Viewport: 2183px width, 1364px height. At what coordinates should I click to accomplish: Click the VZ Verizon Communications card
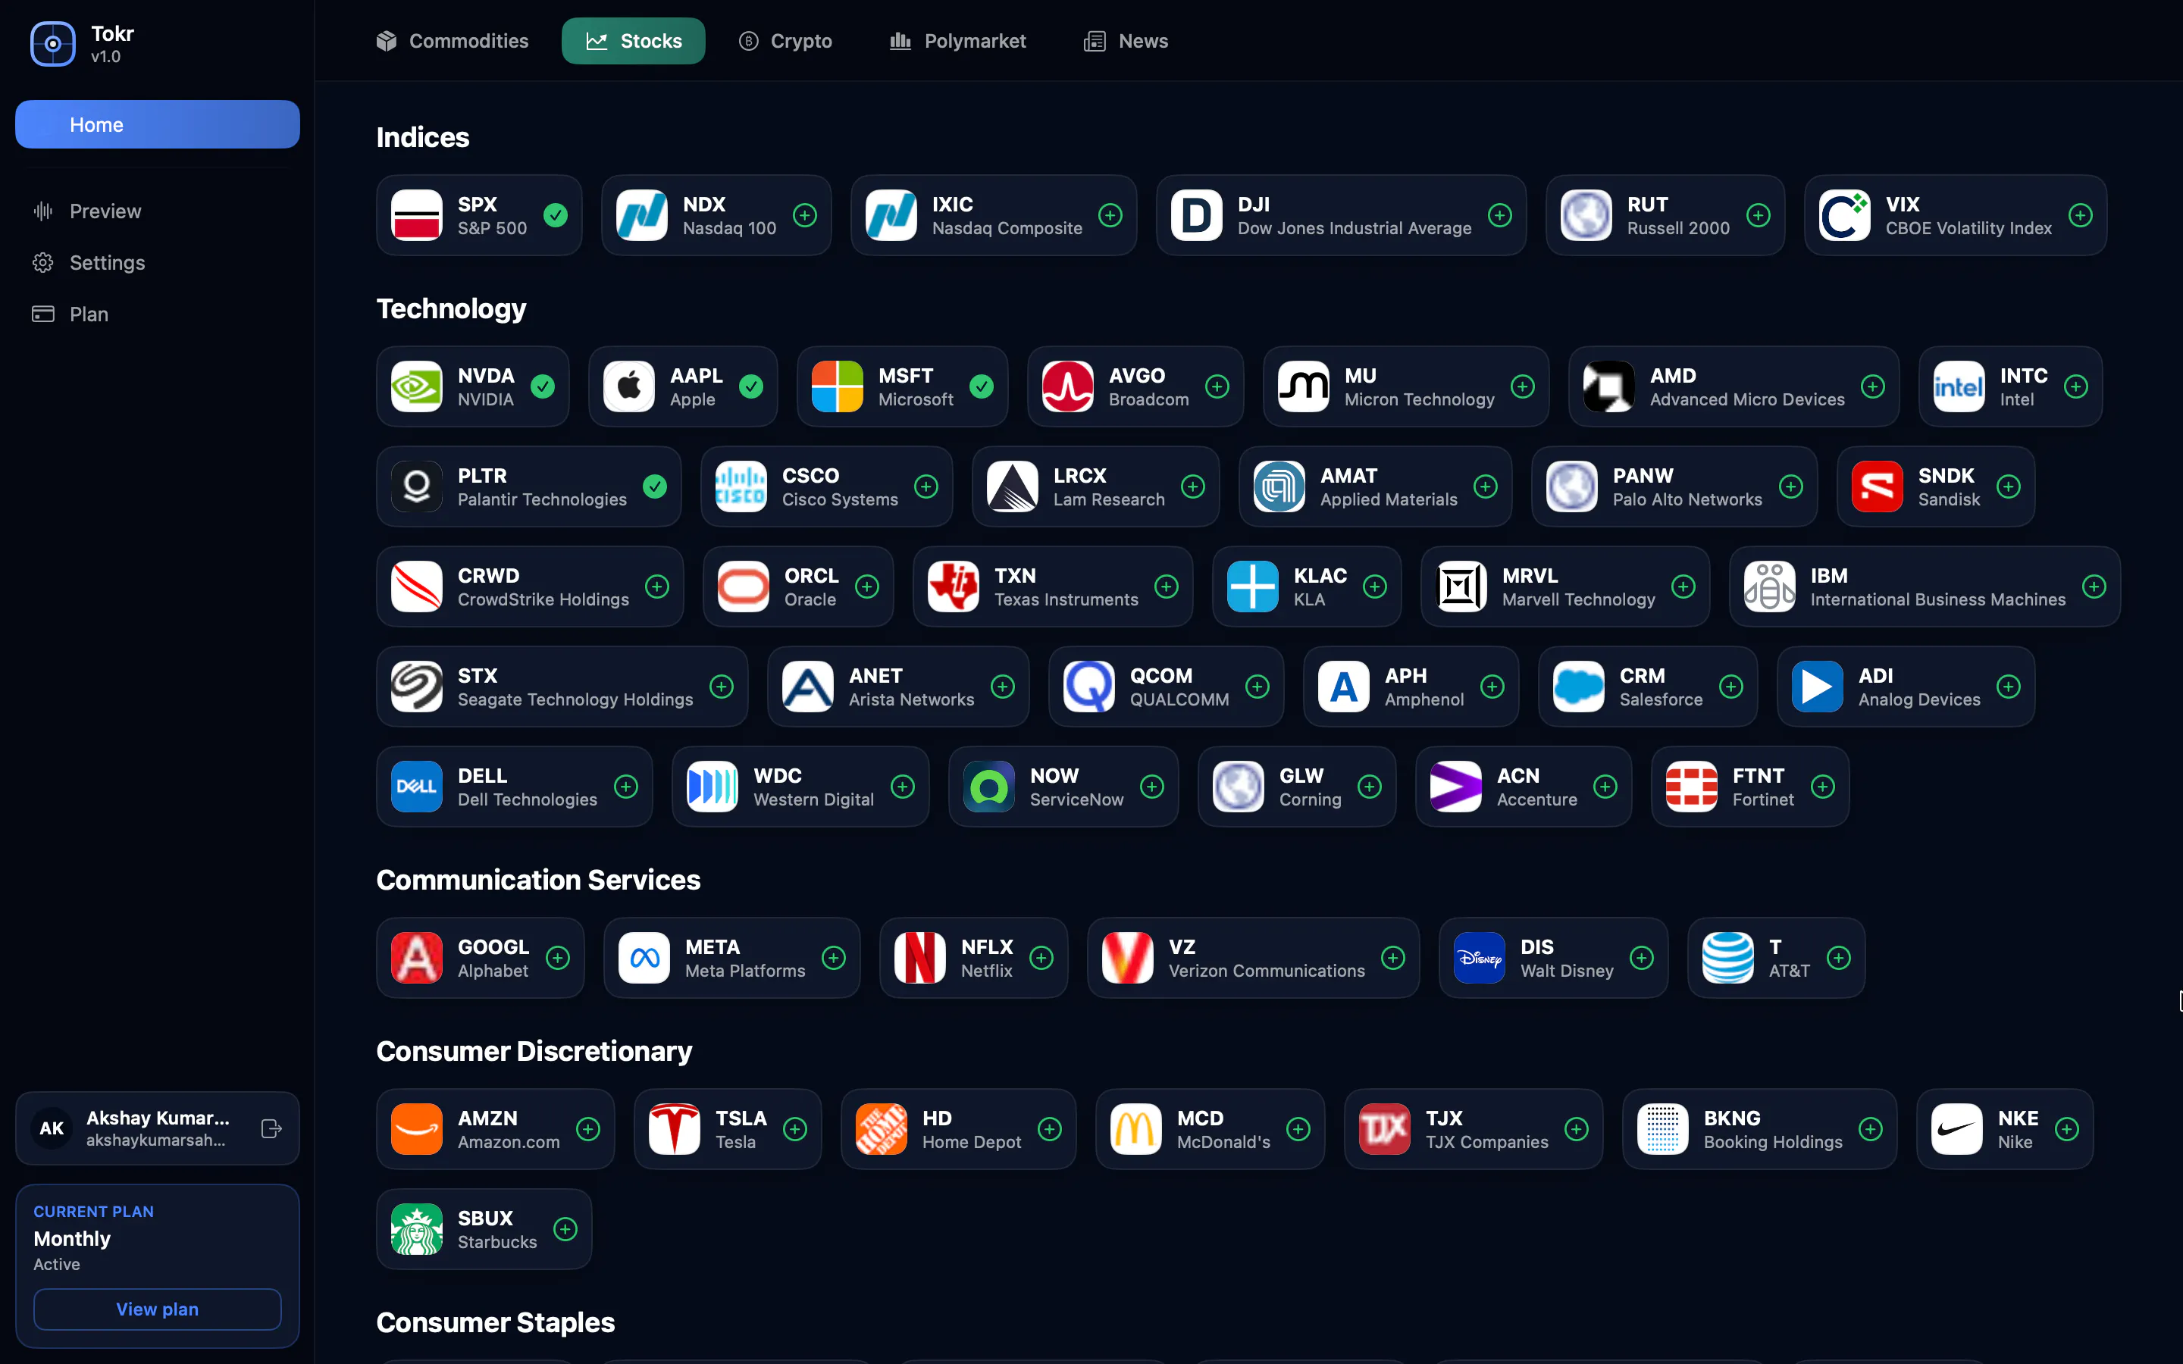pyautogui.click(x=1253, y=958)
